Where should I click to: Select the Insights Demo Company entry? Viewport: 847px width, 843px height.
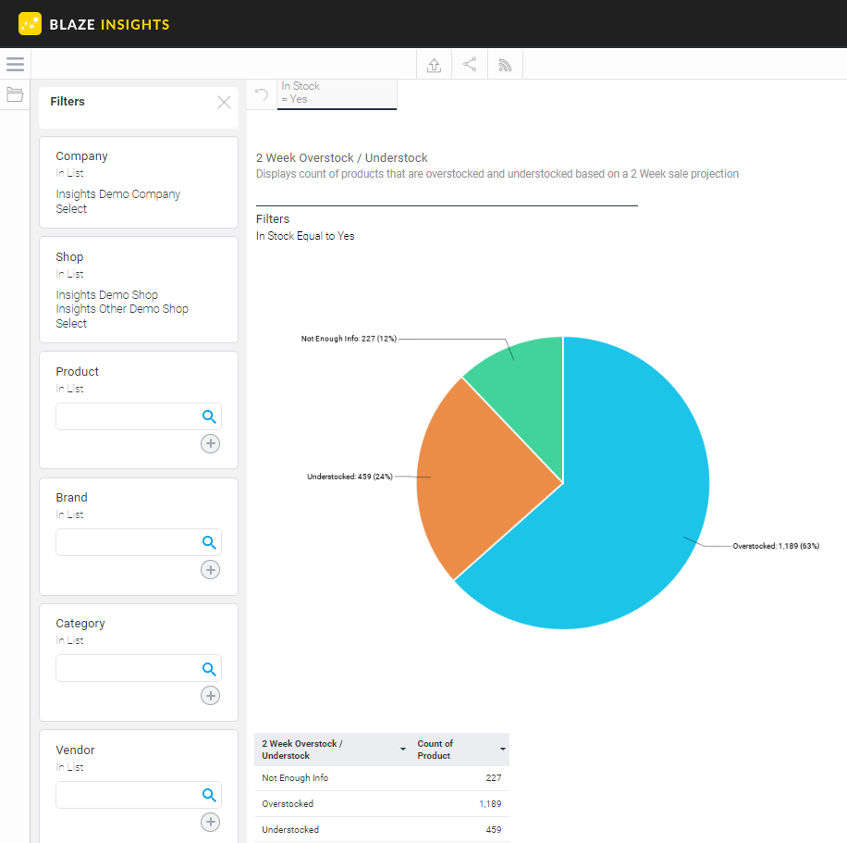pyautogui.click(x=117, y=193)
